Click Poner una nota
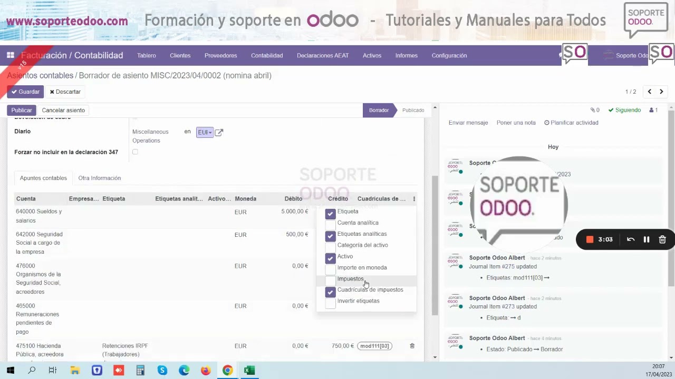The height and width of the screenshot is (379, 675). click(x=516, y=123)
